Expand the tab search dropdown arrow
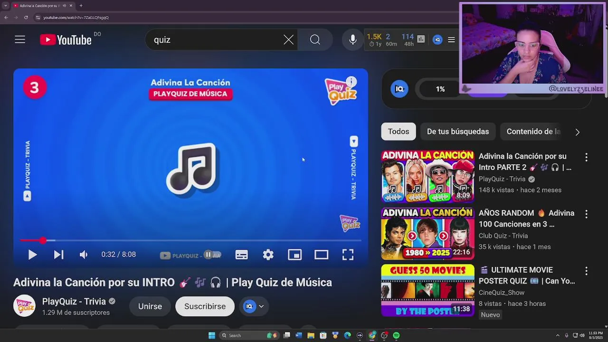 5,6
